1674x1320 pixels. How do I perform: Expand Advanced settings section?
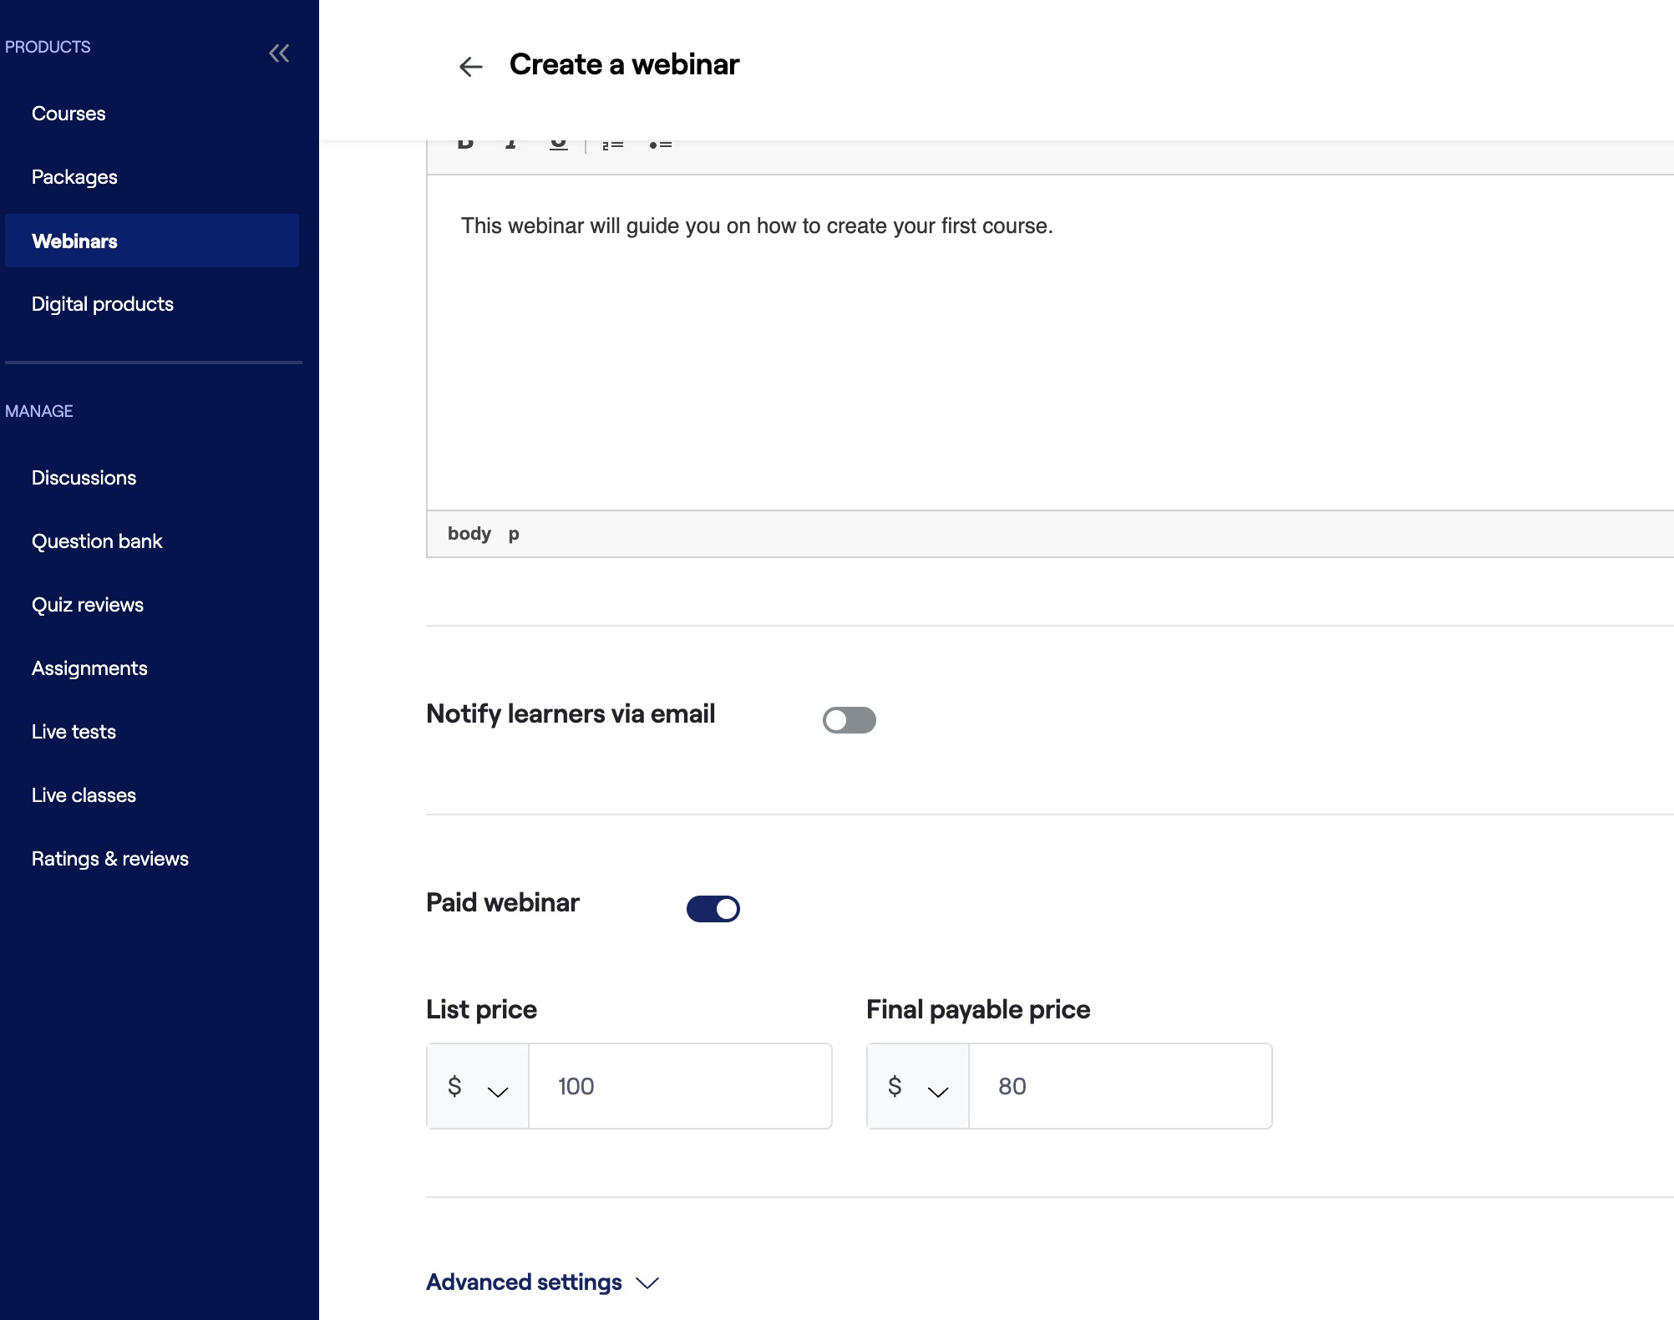(543, 1282)
